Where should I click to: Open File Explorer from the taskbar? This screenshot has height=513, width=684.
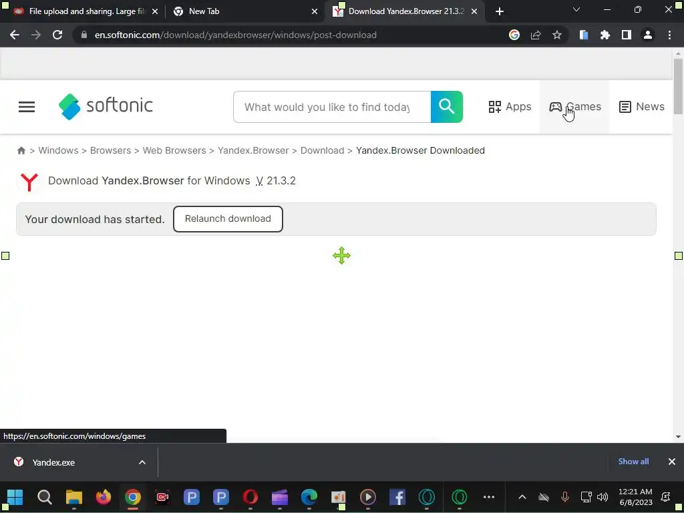[73, 497]
